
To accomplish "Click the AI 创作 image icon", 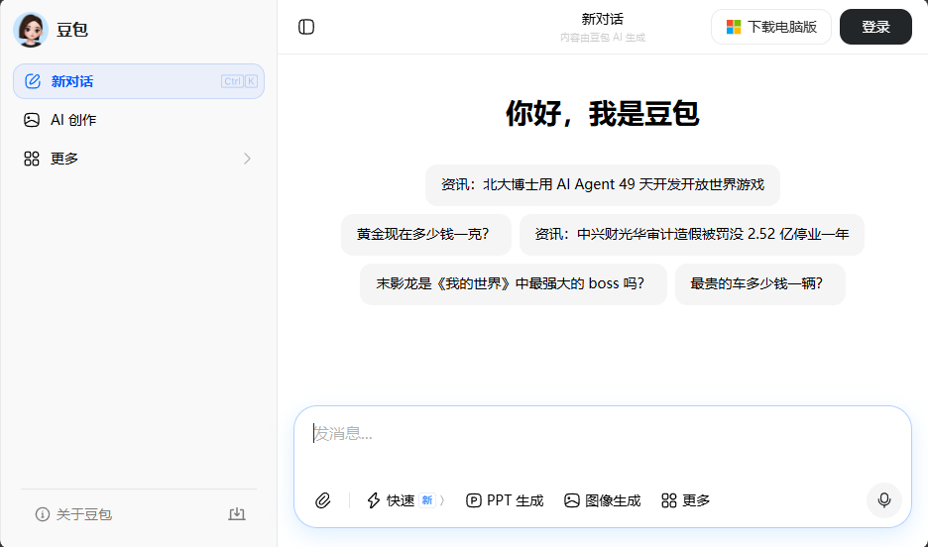I will click(x=32, y=120).
